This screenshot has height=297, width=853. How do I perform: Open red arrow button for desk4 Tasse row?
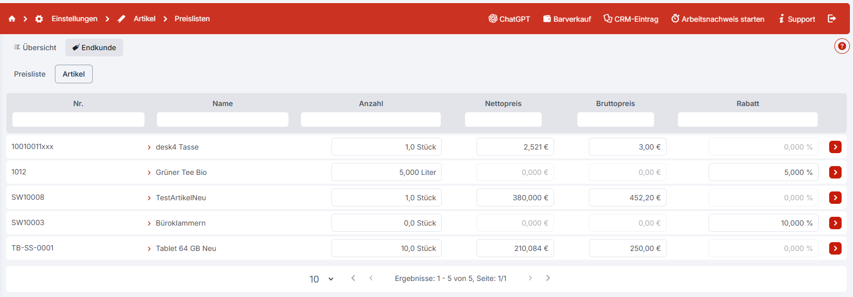click(x=835, y=147)
